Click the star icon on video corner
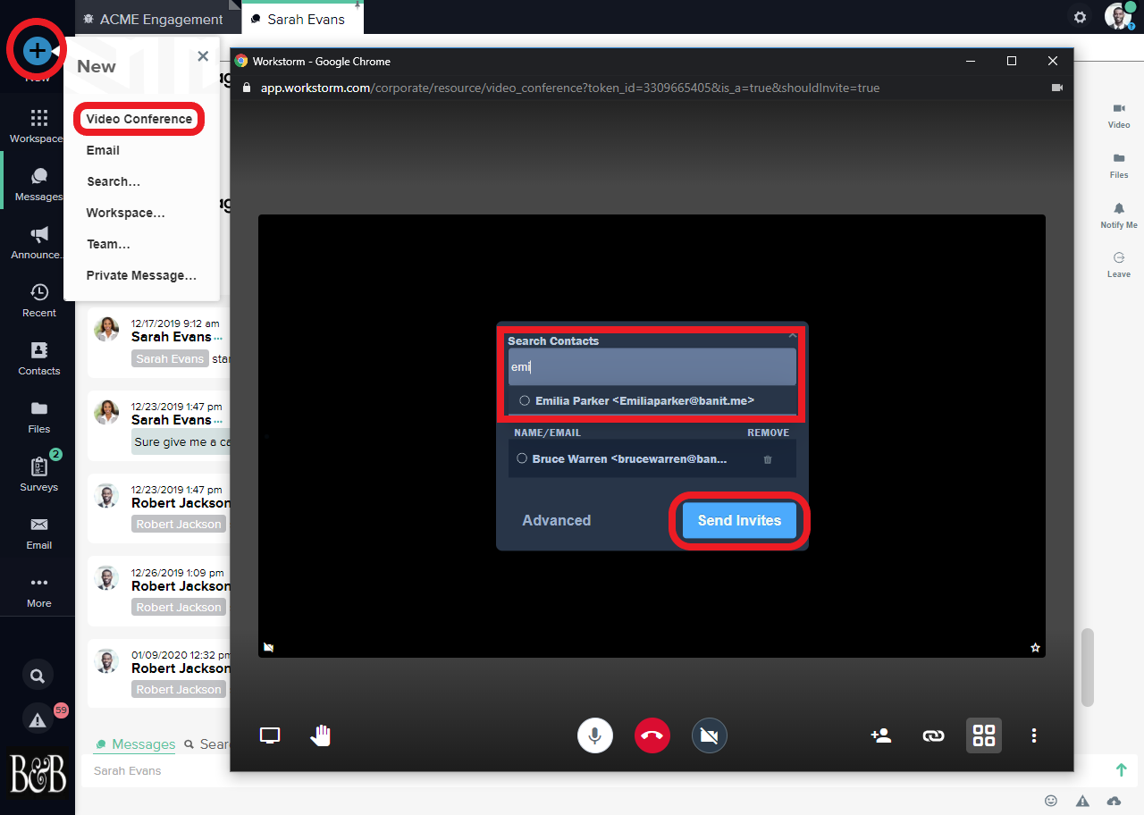 click(x=1035, y=648)
